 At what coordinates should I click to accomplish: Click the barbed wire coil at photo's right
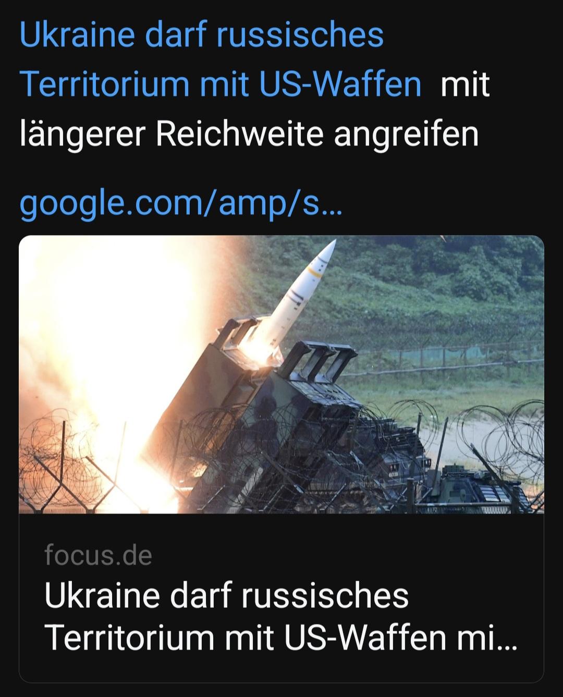pos(500,443)
